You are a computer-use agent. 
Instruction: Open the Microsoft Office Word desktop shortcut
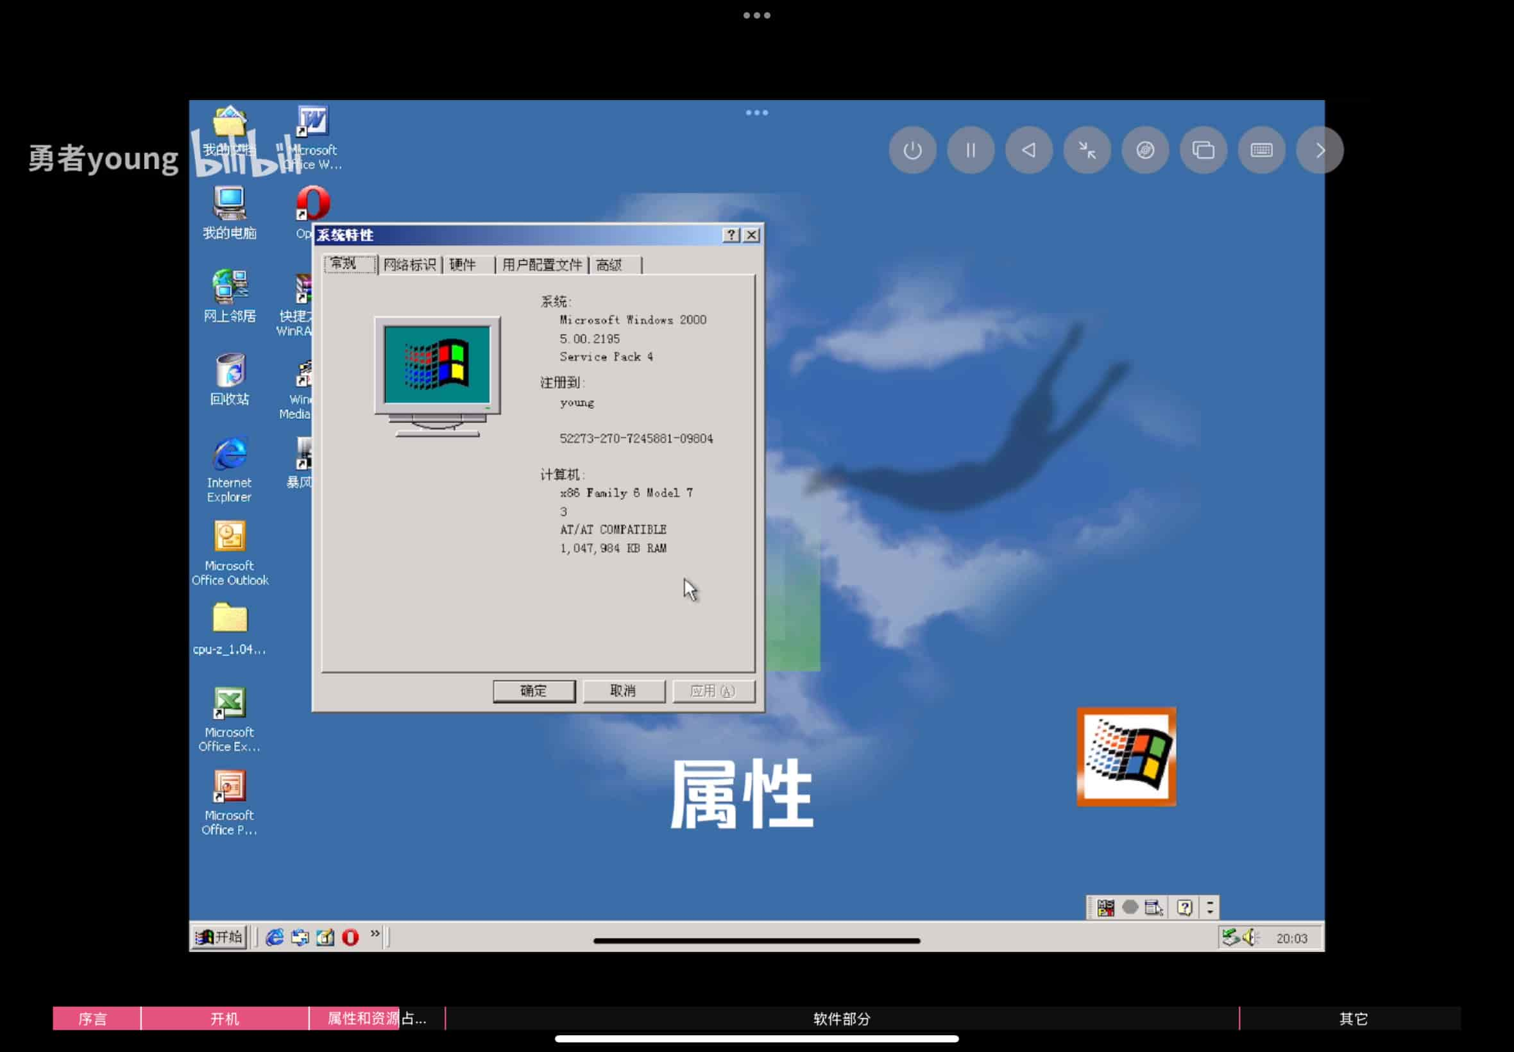coord(313,139)
